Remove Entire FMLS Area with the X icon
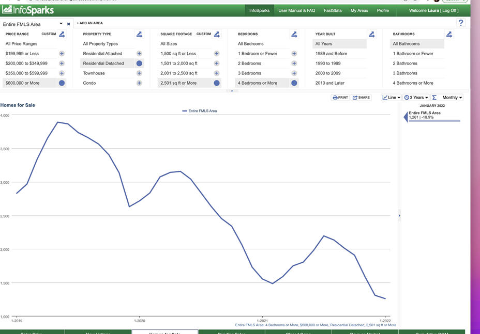This screenshot has width=480, height=334. (68, 24)
